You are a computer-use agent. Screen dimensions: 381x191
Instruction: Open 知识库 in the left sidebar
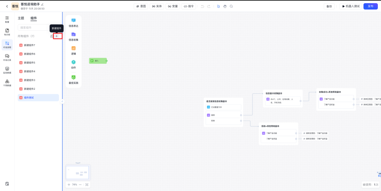point(7,32)
